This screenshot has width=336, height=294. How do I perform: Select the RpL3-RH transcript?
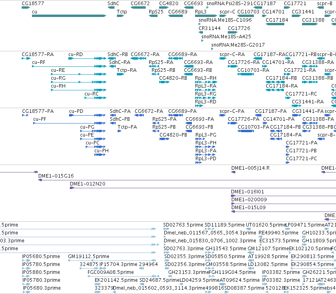coord(206,82)
